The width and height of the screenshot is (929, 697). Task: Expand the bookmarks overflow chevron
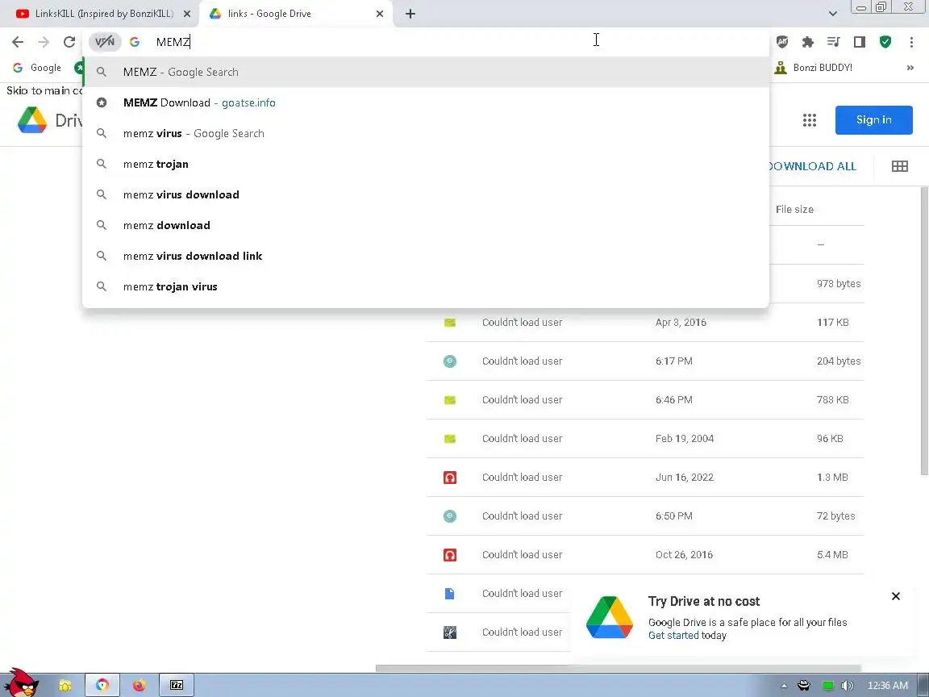[910, 68]
